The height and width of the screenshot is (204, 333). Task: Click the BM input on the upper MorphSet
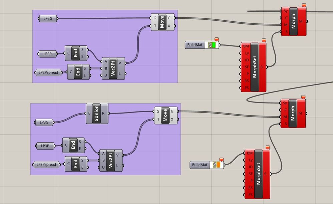(x=246, y=46)
